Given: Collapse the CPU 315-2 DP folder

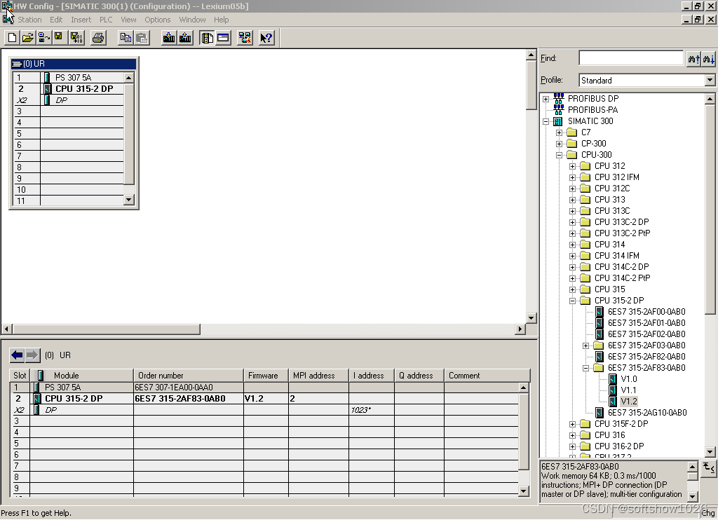Looking at the screenshot, I should (x=572, y=301).
